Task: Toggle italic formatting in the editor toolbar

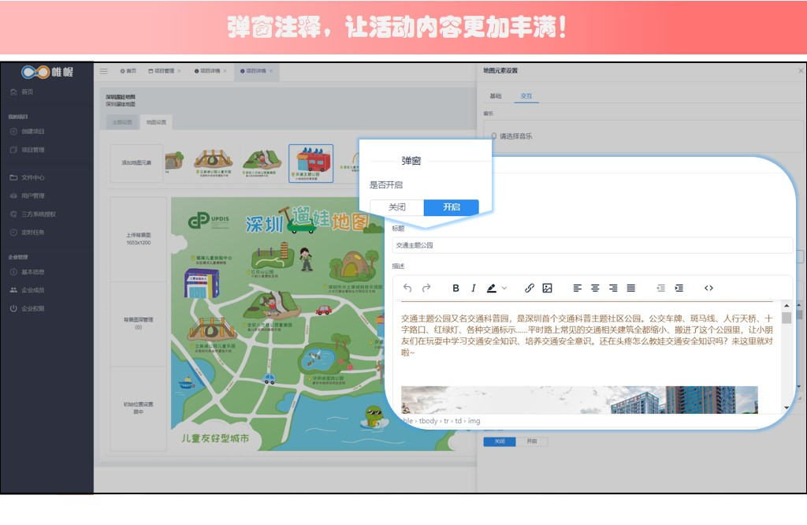Action: pos(474,289)
